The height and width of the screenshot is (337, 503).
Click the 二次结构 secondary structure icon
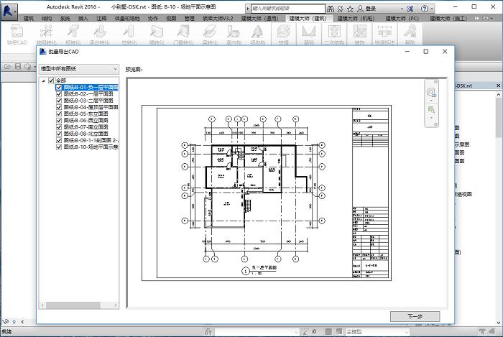click(x=334, y=34)
